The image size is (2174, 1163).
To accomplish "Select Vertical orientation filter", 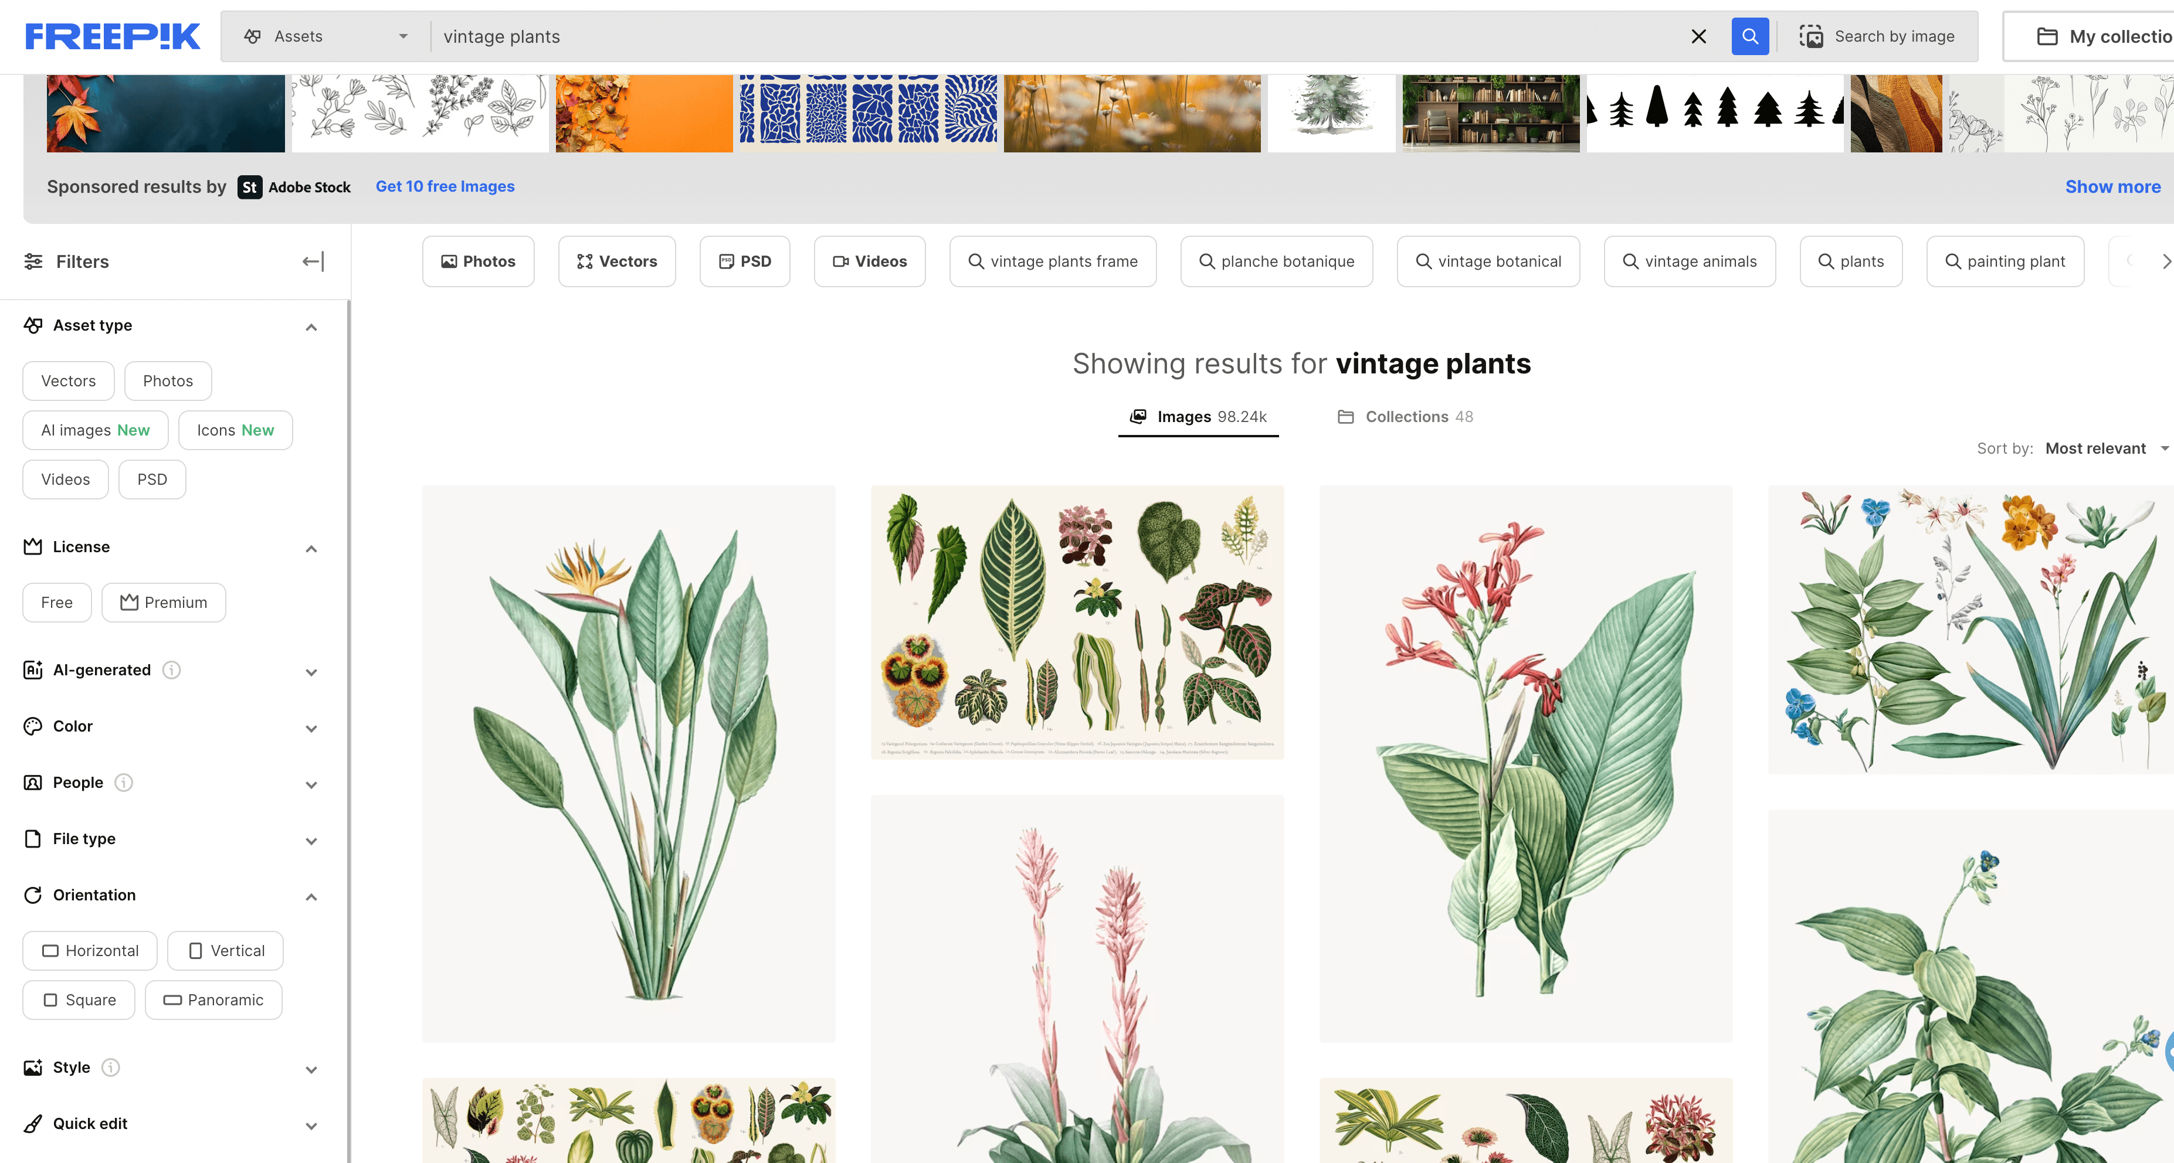I will (225, 950).
